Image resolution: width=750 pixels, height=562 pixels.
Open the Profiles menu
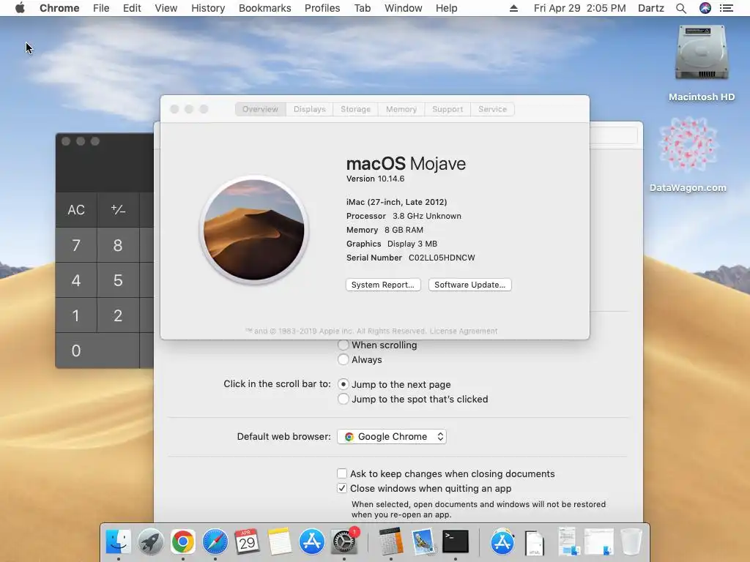point(322,8)
